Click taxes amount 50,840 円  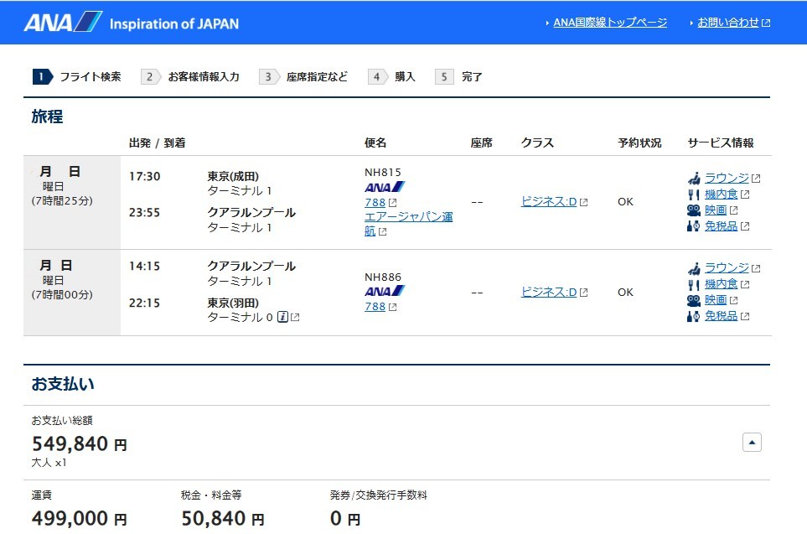[223, 519]
